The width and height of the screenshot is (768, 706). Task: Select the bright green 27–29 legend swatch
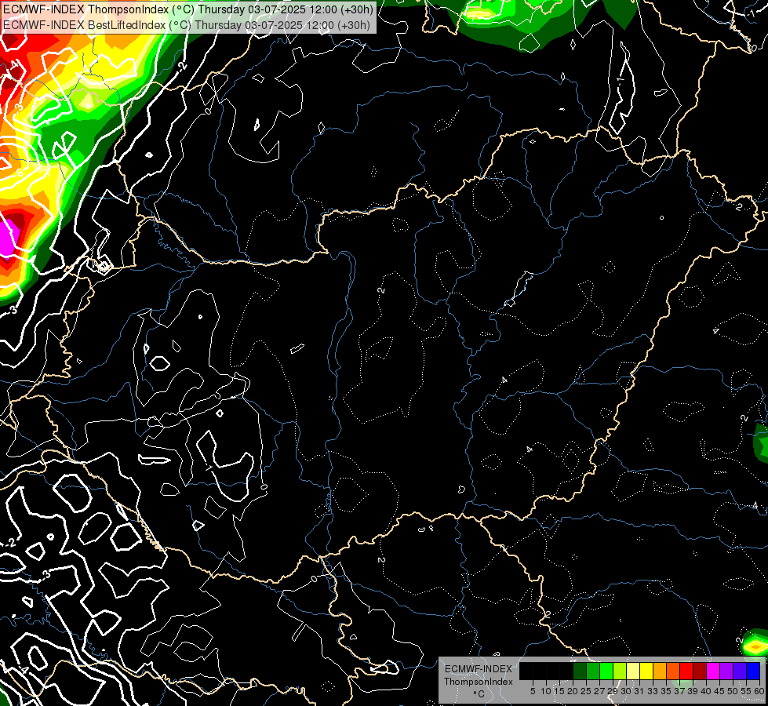[606, 671]
